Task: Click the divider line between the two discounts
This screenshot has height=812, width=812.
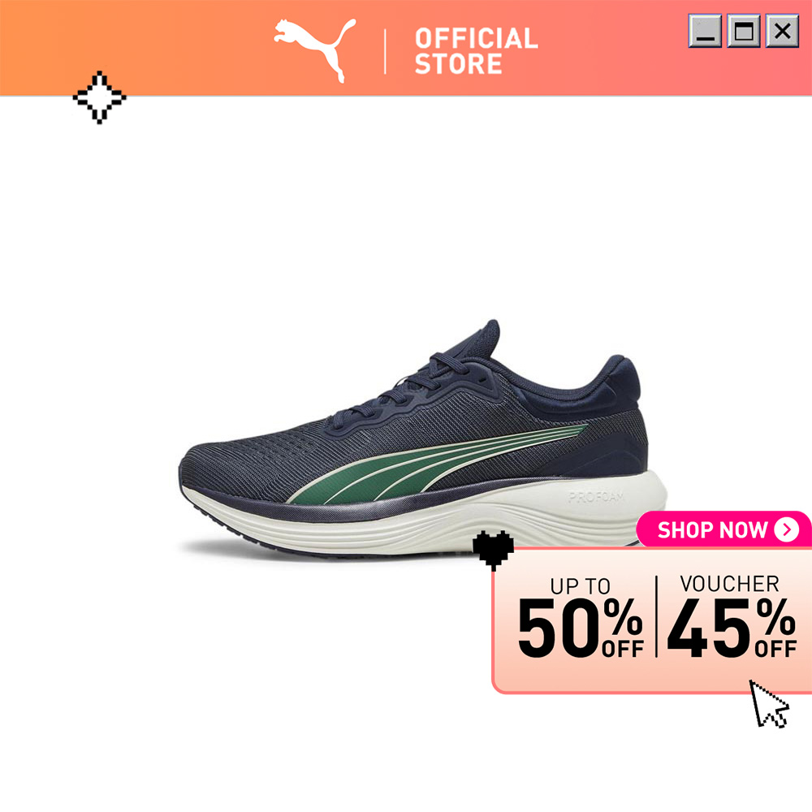Action: click(x=656, y=616)
